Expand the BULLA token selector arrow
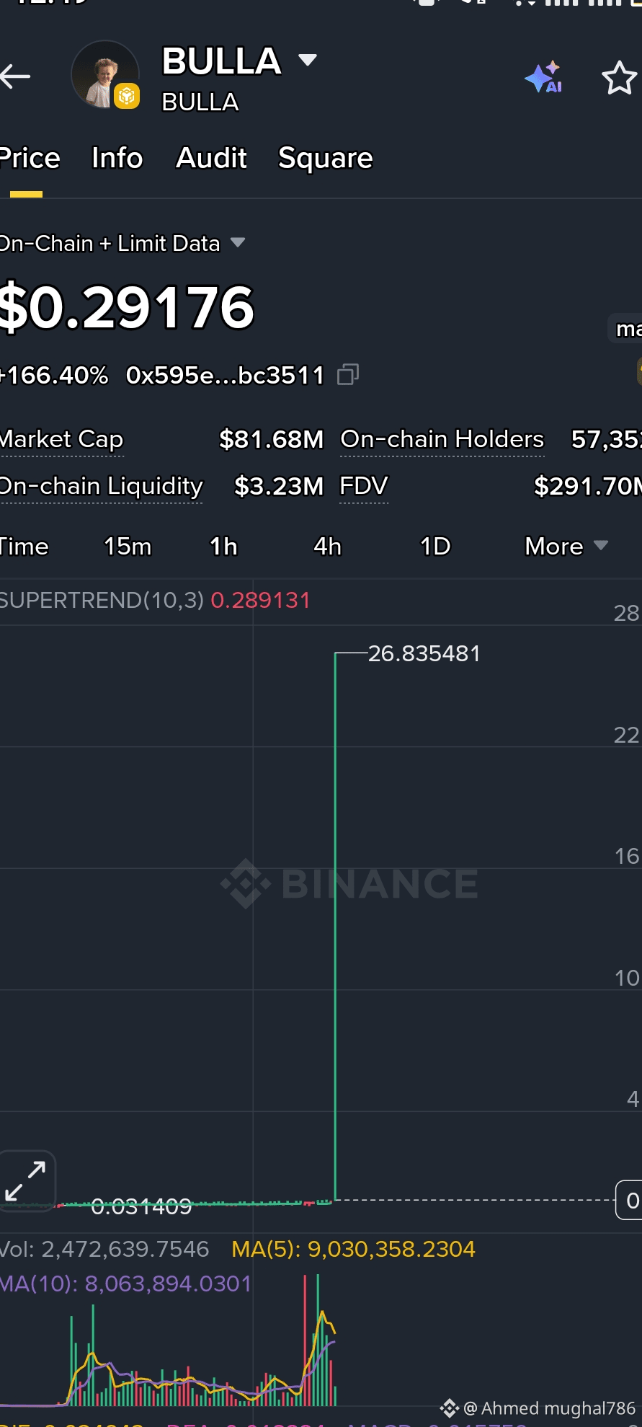 [308, 60]
